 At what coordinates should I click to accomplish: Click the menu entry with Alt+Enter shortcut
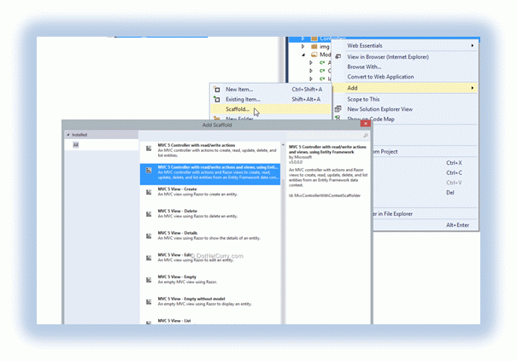[426, 225]
